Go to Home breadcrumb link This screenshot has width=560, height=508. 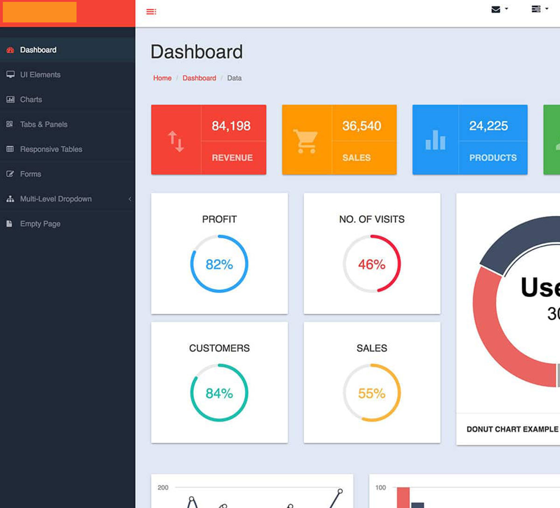point(162,78)
